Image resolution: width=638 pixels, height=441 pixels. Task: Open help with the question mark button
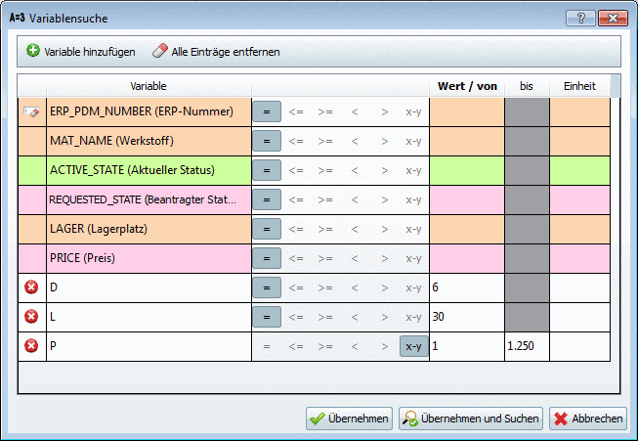click(580, 19)
